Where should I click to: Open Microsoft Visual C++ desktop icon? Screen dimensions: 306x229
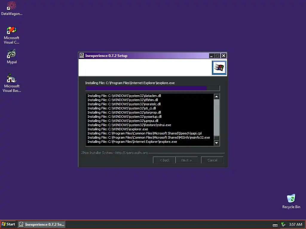(x=12, y=35)
